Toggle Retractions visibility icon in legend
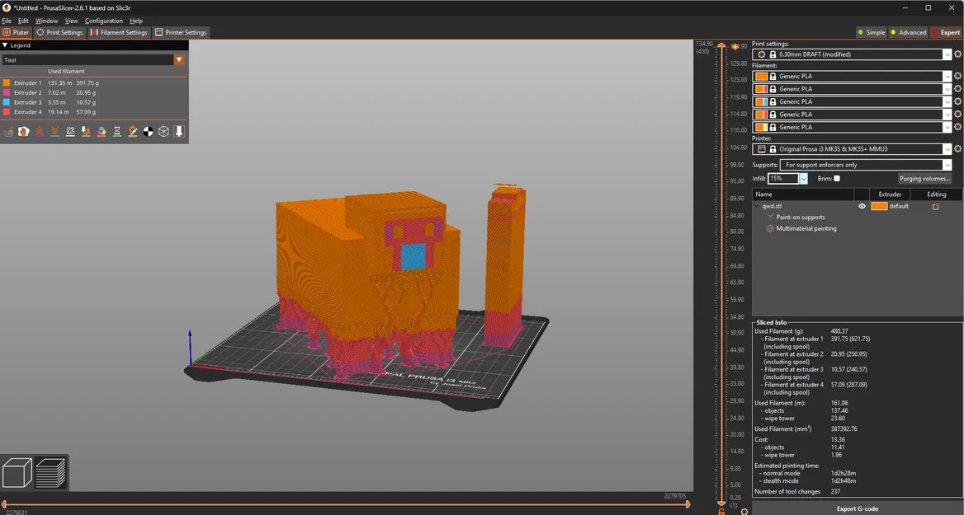This screenshot has width=964, height=515. [x=40, y=131]
